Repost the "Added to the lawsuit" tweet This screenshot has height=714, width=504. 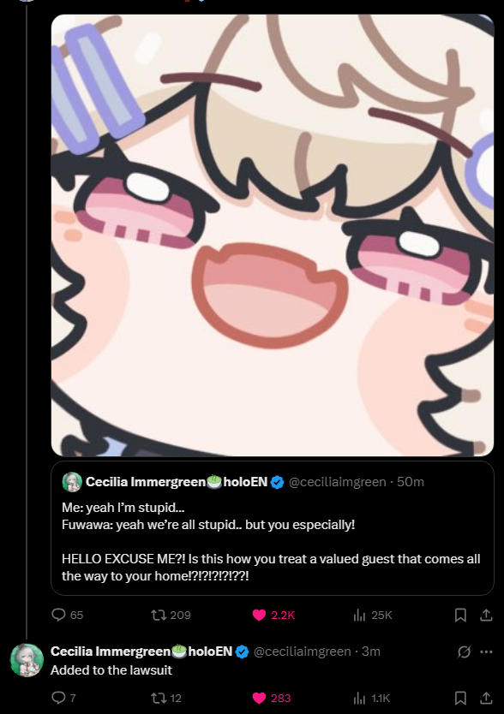pos(166,698)
